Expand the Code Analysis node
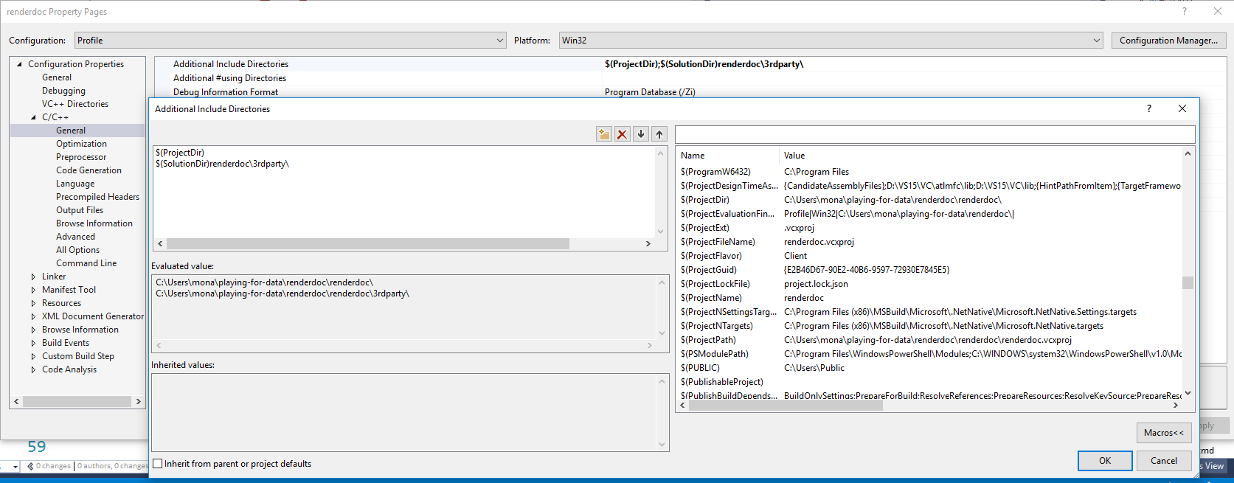1234x483 pixels. coord(33,369)
